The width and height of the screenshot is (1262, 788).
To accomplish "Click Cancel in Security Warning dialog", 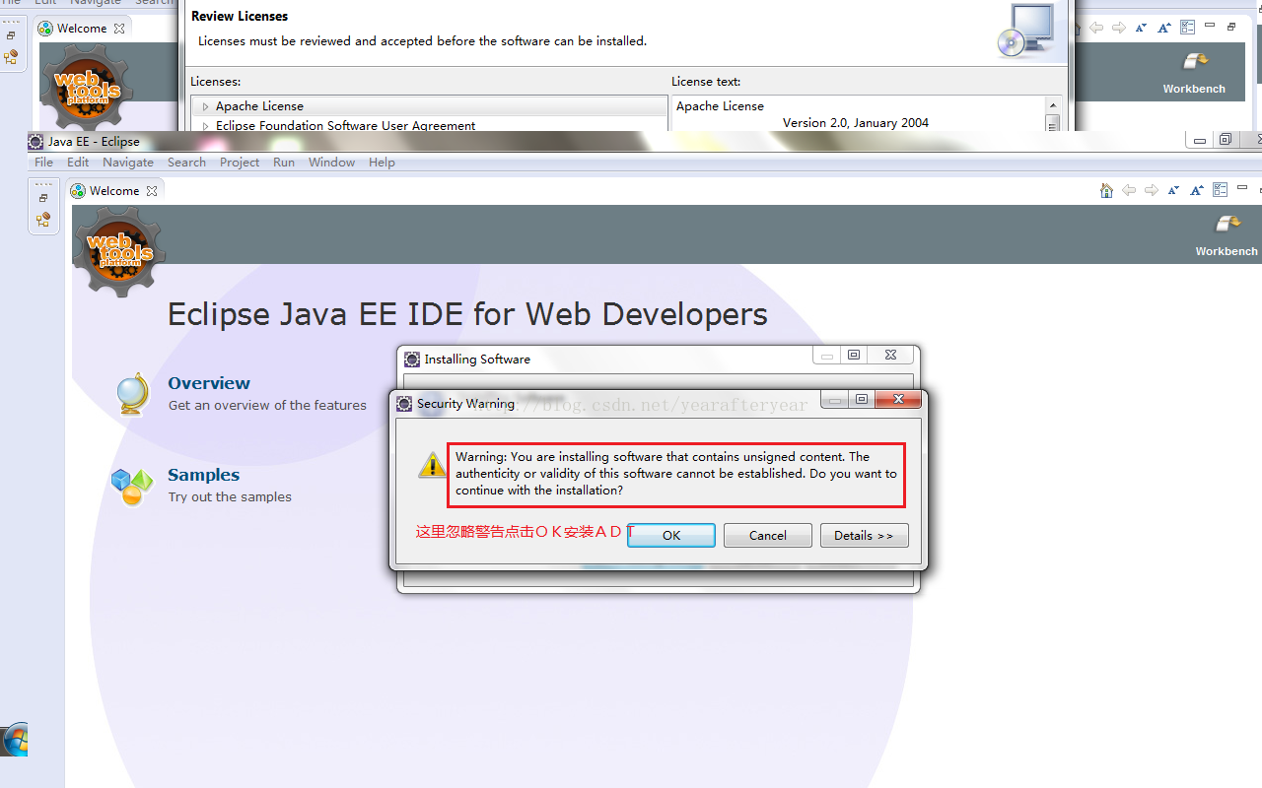I will (x=768, y=535).
